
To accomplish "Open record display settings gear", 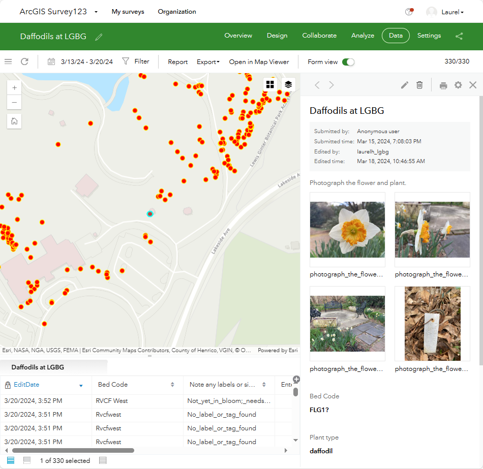I will [x=458, y=85].
